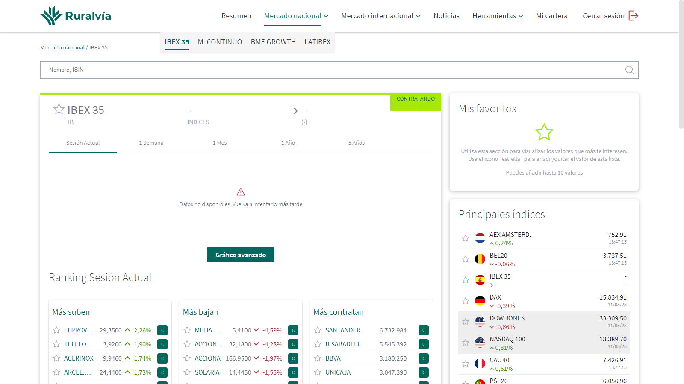The width and height of the screenshot is (684, 384).
Task: Open ACERINOX stock link
Action: [79, 358]
